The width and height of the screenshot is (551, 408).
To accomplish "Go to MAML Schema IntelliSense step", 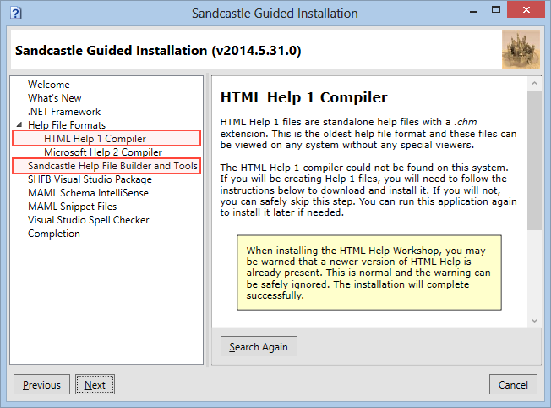I will (88, 193).
